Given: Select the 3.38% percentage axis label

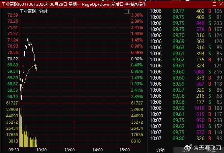Looking at the screenshot, I should pos(137,15).
